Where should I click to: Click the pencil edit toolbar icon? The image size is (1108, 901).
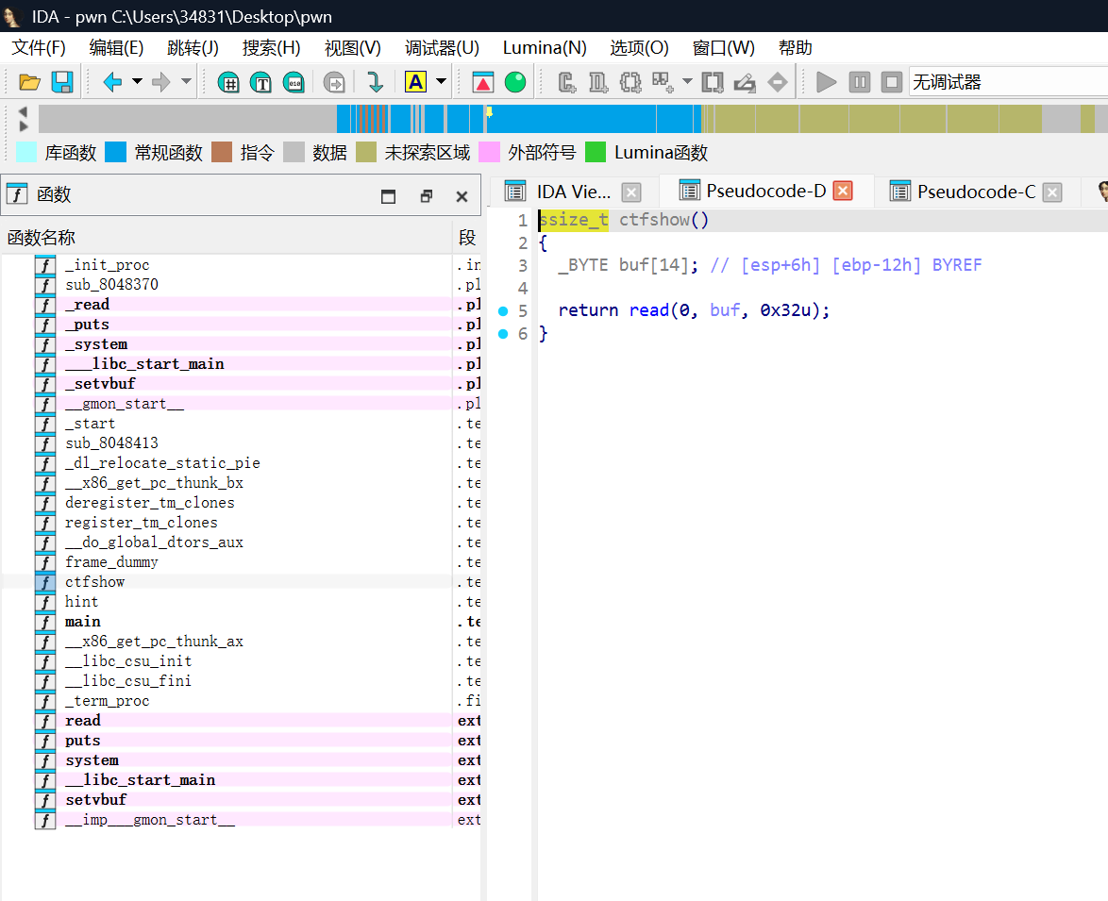[744, 83]
